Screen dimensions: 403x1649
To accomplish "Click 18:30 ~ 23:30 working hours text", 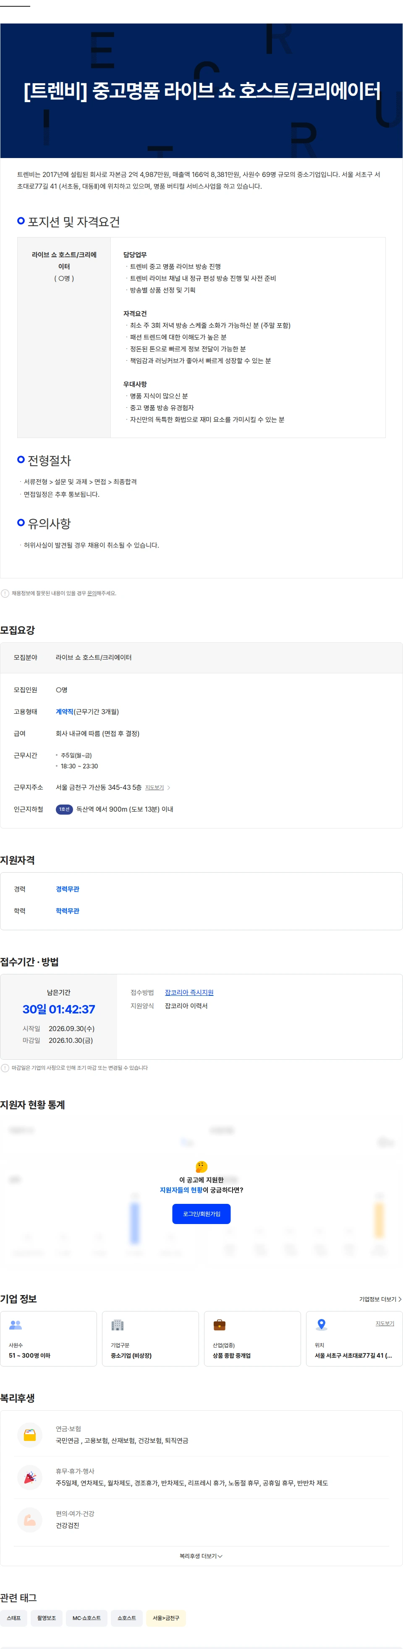I will [x=79, y=766].
